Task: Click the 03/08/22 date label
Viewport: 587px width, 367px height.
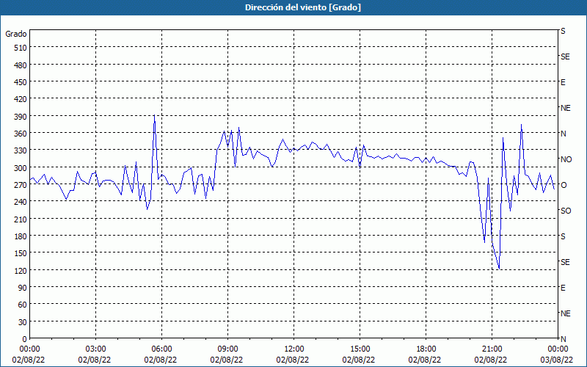Action: [558, 360]
